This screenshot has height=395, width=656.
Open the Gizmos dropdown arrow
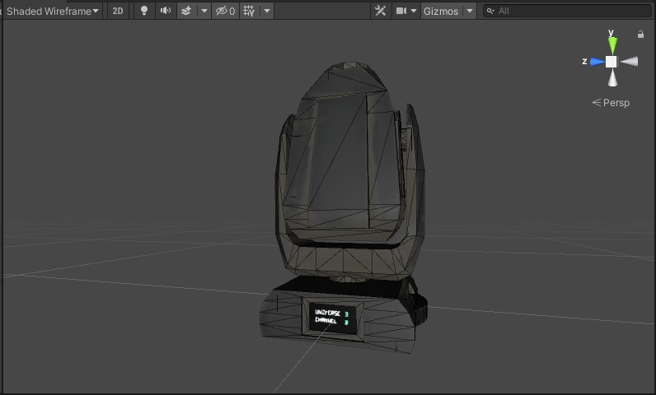pos(470,12)
